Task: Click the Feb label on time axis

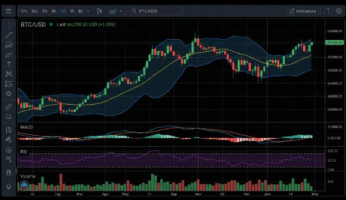Action: 58,194
